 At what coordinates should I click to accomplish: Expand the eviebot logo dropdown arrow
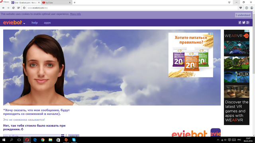point(24,23)
